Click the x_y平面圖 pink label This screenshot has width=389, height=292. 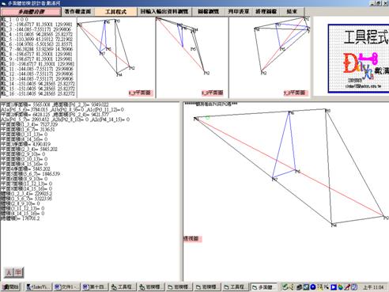click(x=140, y=93)
